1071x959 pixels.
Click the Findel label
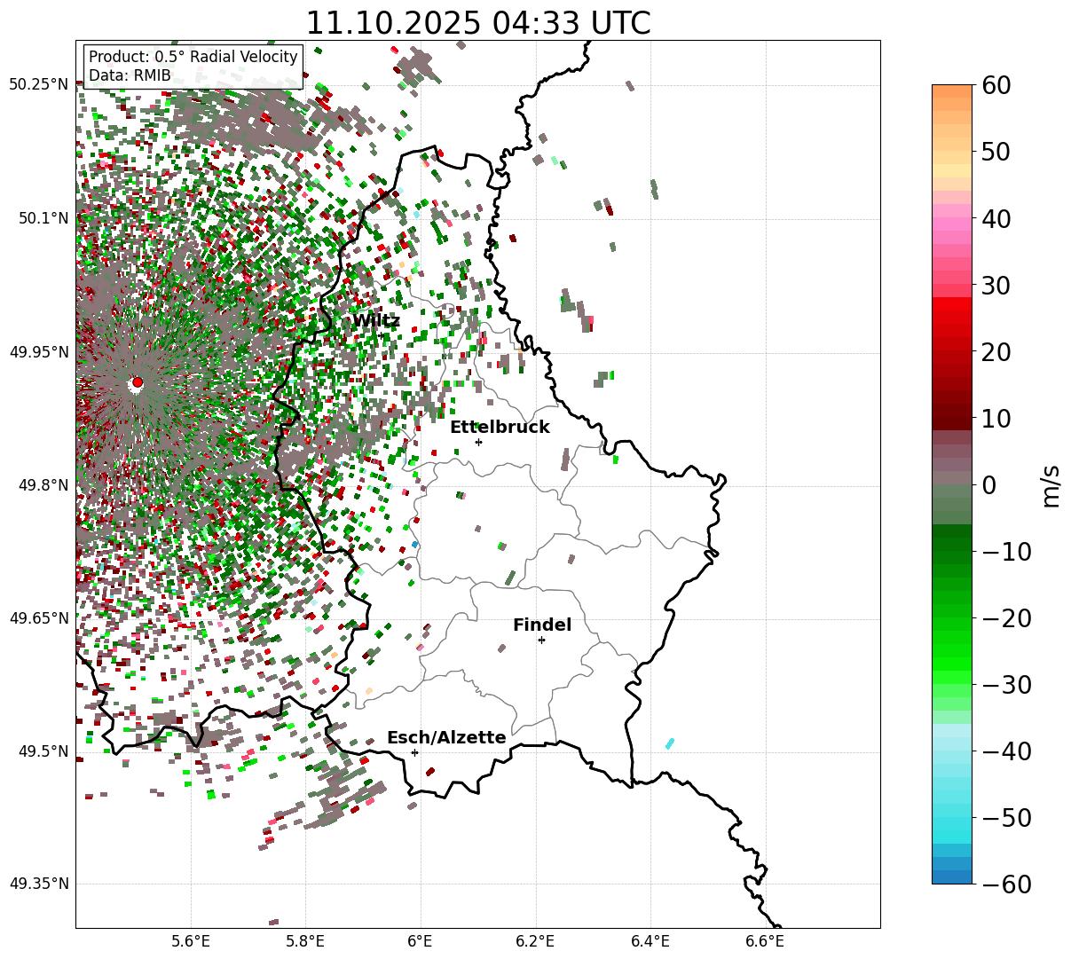coord(542,625)
